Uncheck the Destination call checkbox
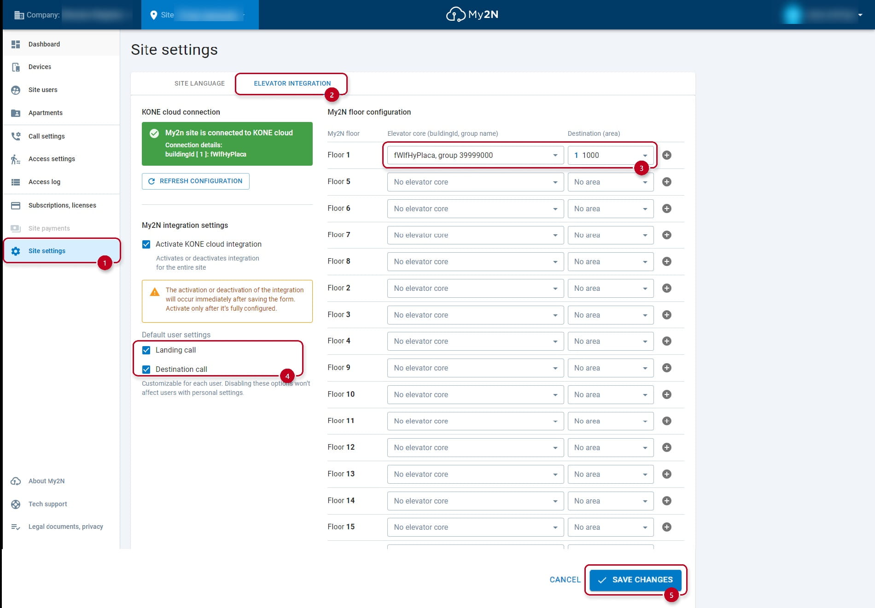Screen dimensions: 875x608 click(x=146, y=370)
